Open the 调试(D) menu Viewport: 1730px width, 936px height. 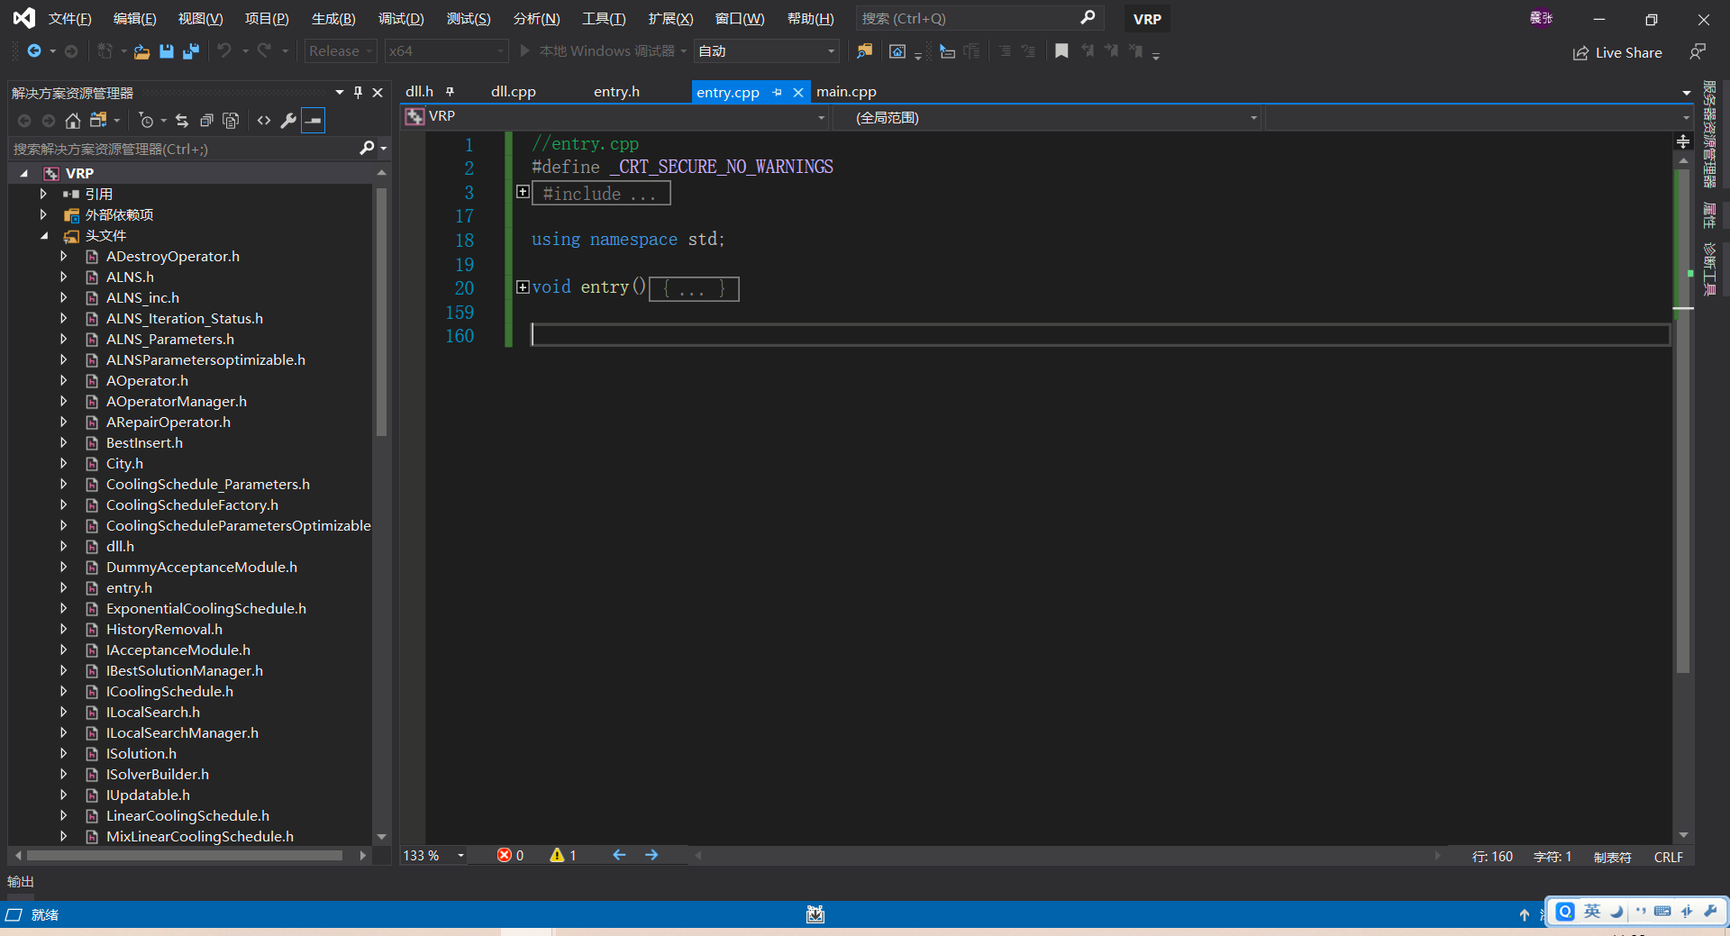point(401,18)
